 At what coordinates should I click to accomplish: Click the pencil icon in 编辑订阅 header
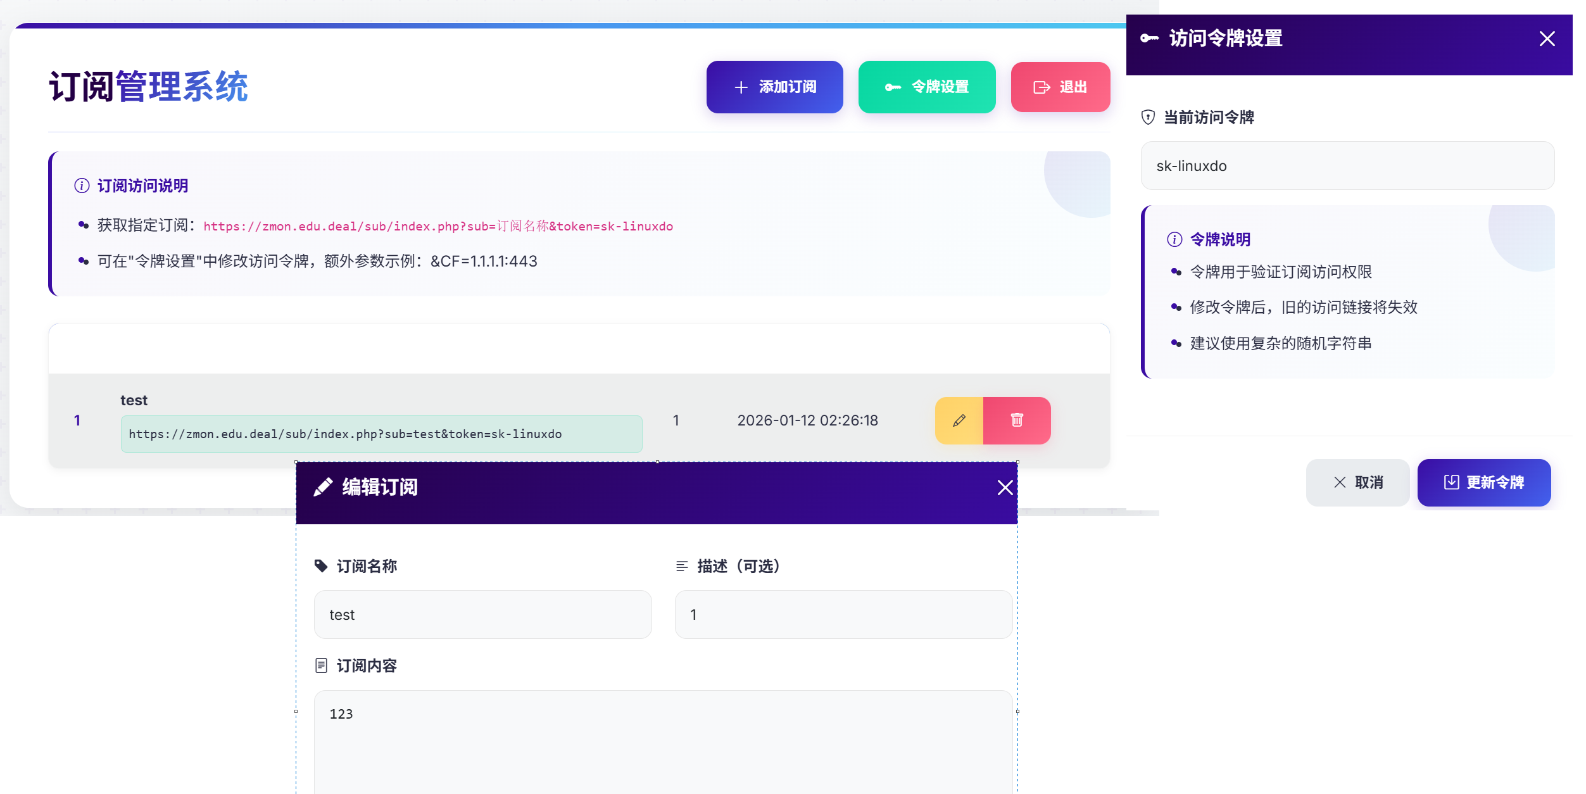point(323,488)
